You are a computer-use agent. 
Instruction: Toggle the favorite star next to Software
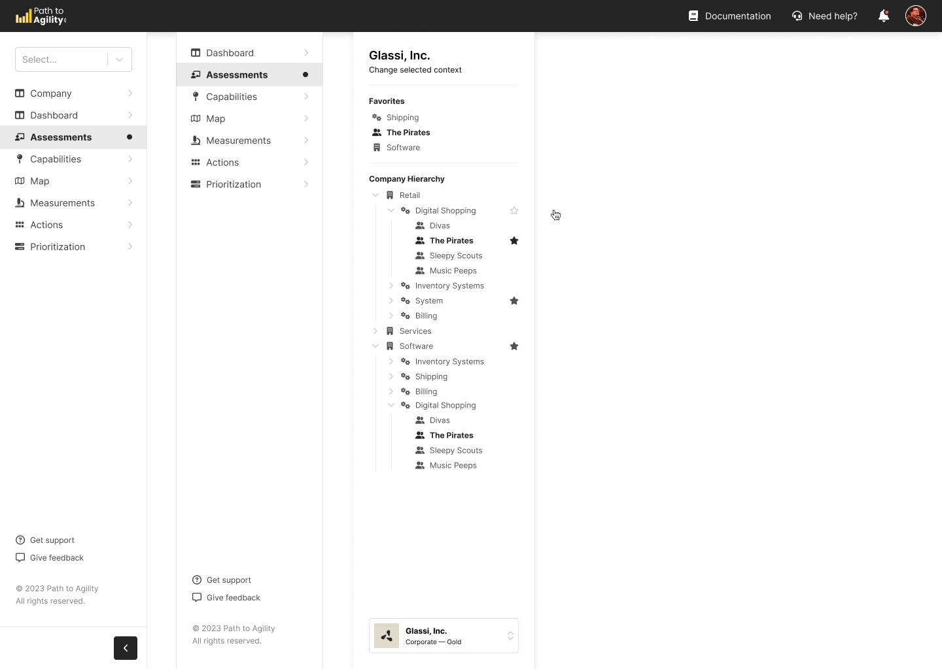point(514,346)
